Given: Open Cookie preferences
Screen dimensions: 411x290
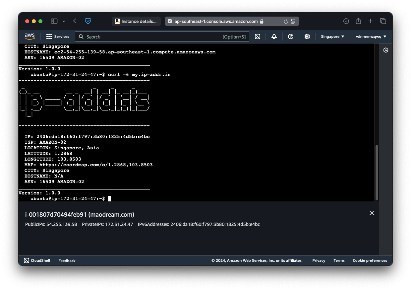Looking at the screenshot, I should point(370,260).
